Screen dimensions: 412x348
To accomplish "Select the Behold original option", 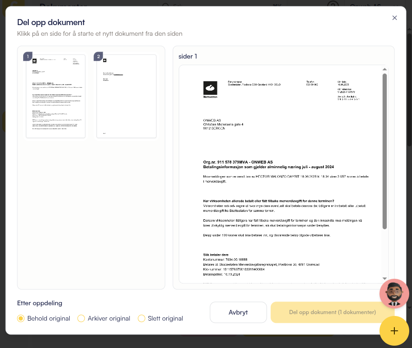I will pos(21,318).
